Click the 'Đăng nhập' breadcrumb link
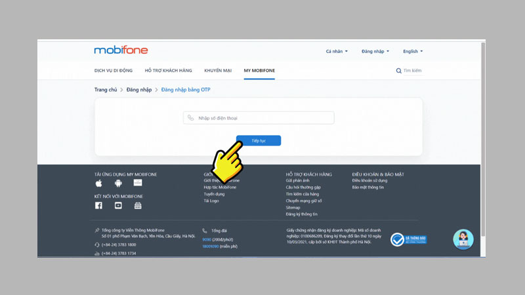 139,90
